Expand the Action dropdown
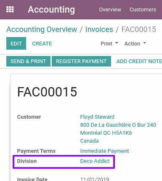 [135, 44]
